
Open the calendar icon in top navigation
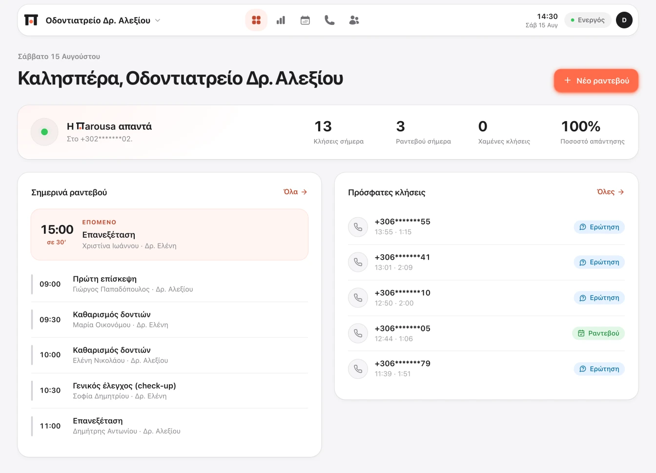pyautogui.click(x=305, y=20)
